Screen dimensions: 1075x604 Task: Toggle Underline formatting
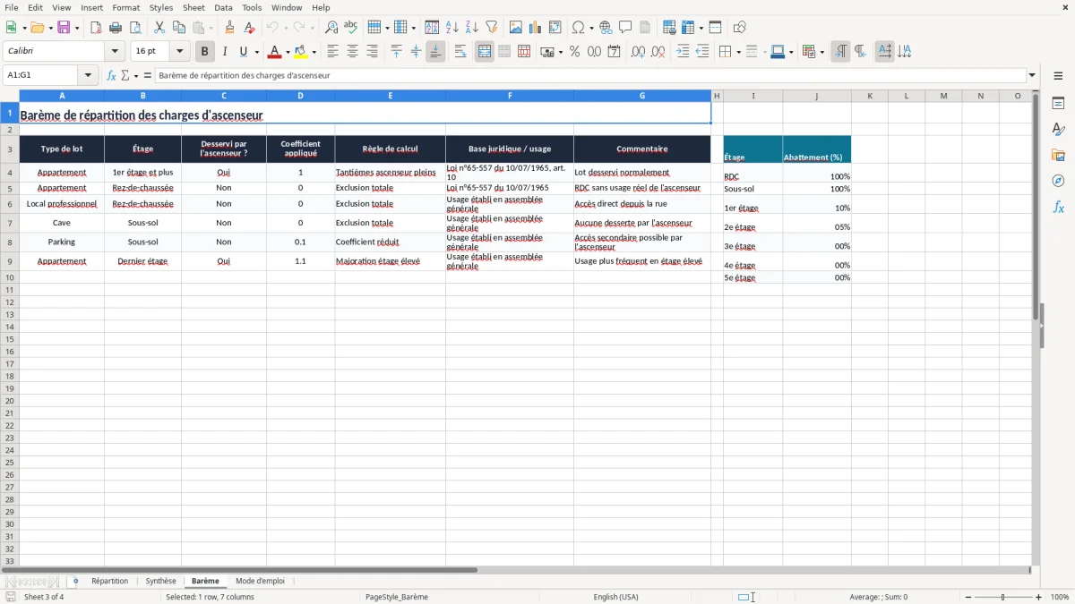[x=243, y=52]
